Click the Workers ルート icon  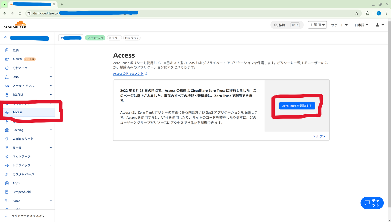click(x=7, y=139)
